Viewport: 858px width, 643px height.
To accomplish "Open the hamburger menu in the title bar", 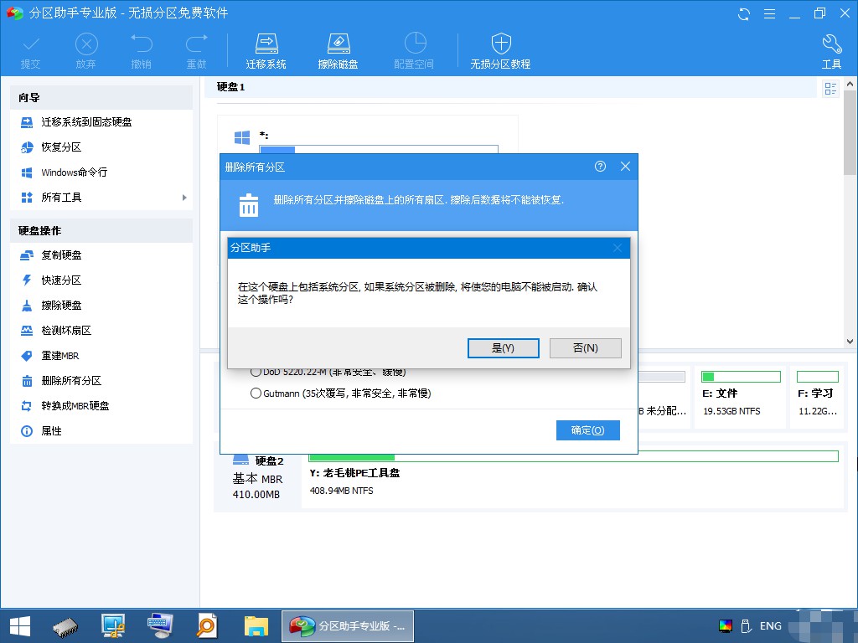I will tap(769, 13).
